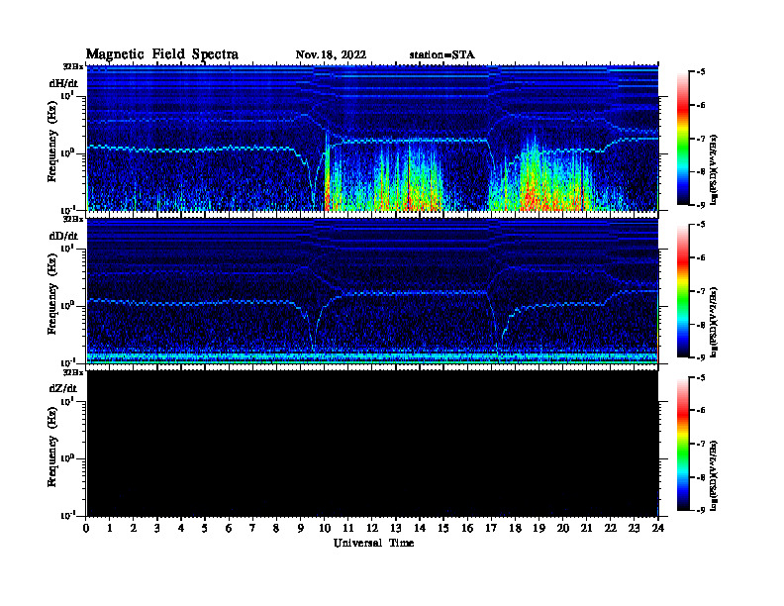Click "-5" on the dD/dt color scale
784x606 pixels.
point(701,225)
